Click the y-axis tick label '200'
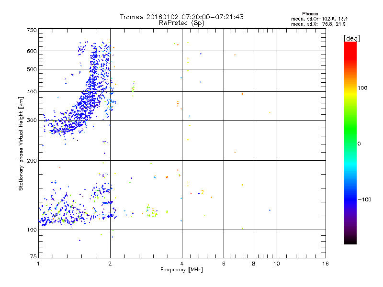383x287 pixels. [x=32, y=161]
